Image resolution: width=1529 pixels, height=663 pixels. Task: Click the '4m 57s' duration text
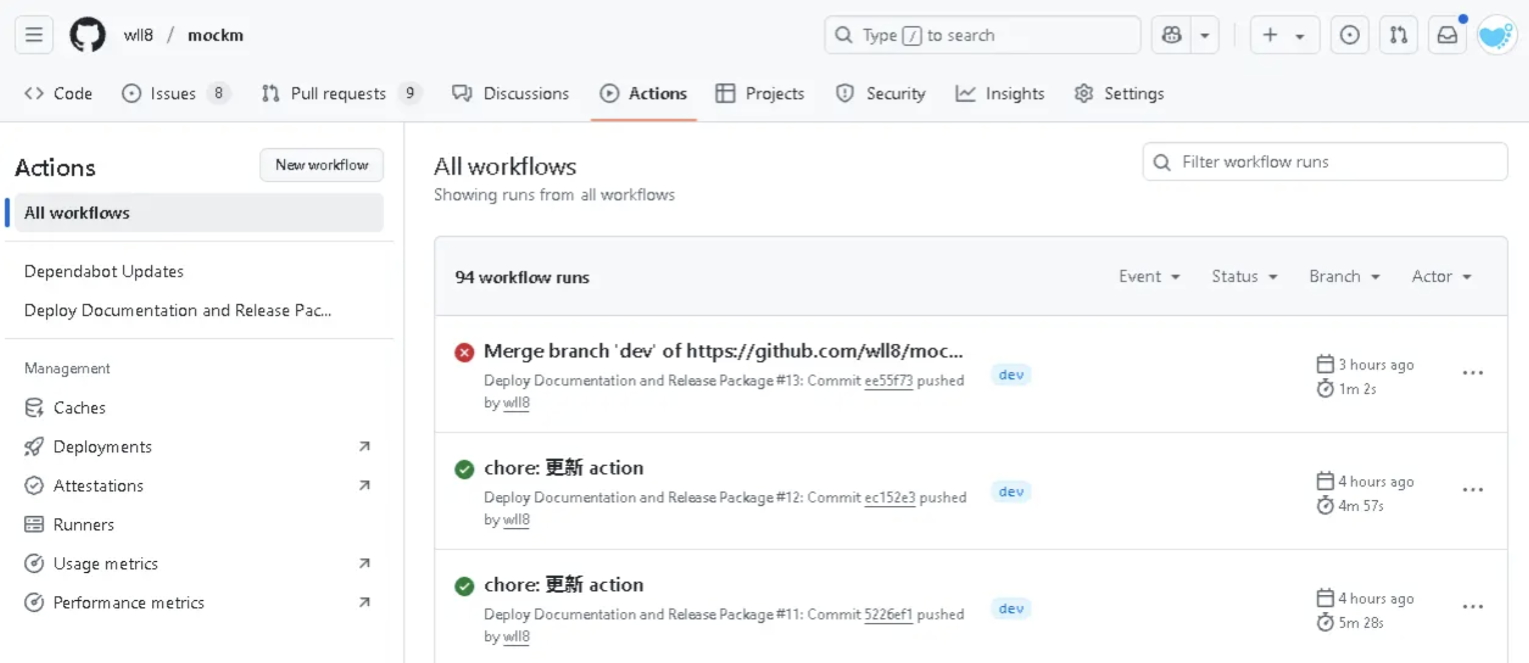click(x=1361, y=506)
